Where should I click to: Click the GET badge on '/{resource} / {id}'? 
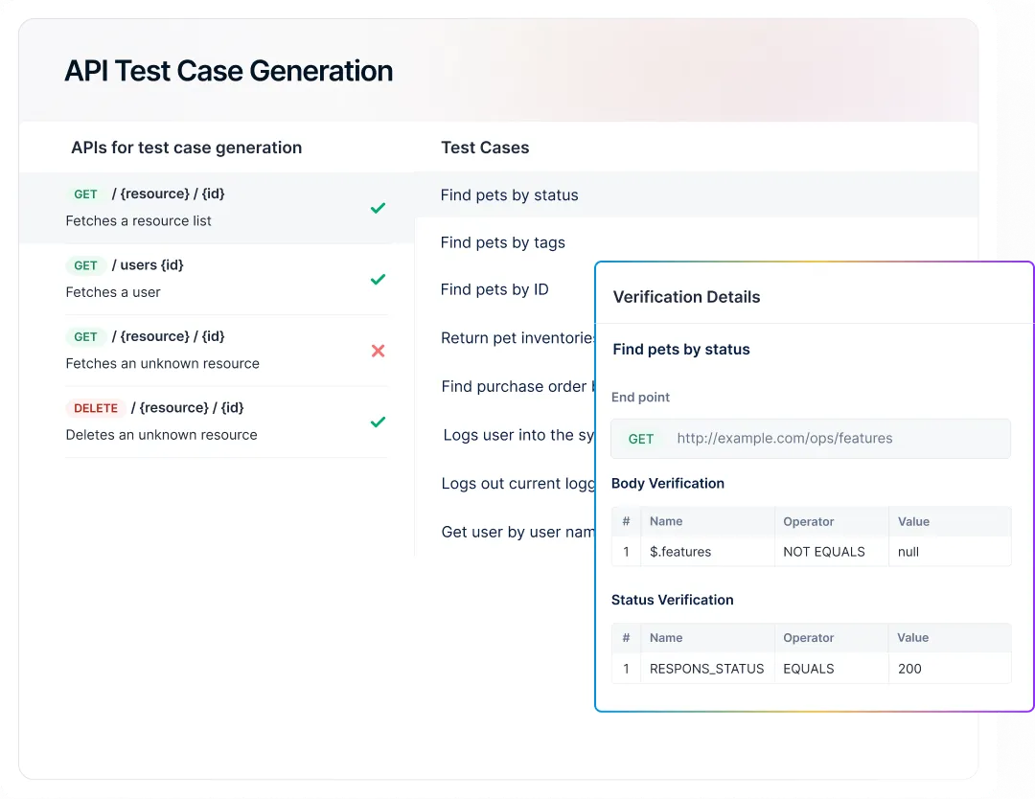[86, 194]
